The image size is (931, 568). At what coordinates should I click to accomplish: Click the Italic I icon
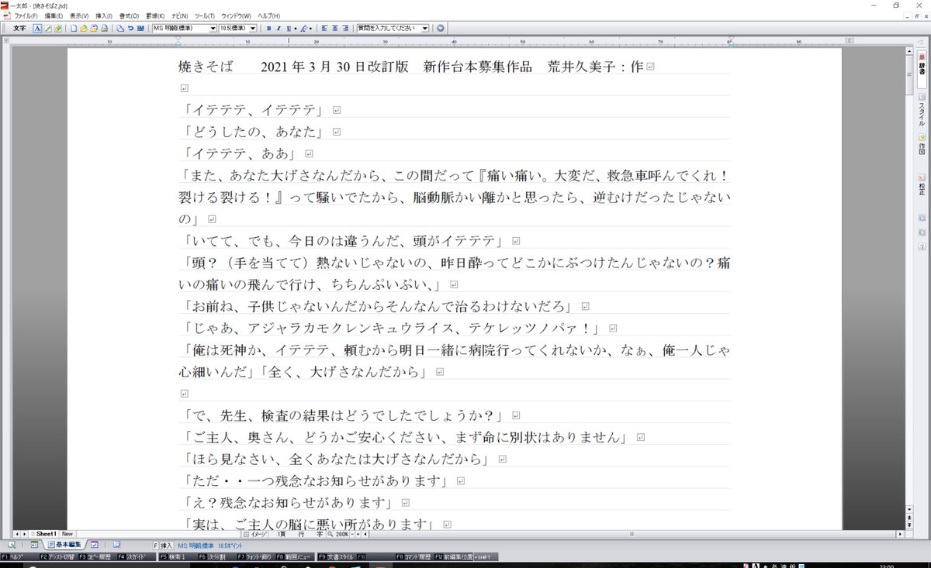[279, 29]
